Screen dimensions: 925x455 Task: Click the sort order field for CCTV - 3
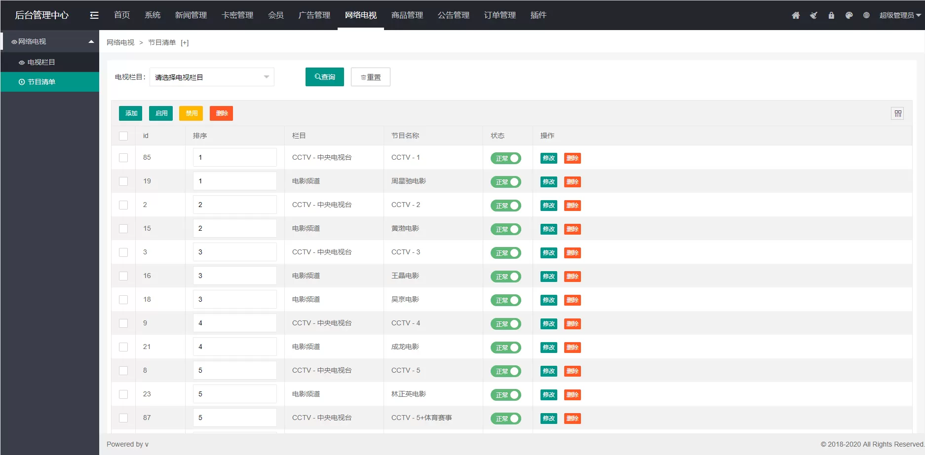tap(234, 252)
